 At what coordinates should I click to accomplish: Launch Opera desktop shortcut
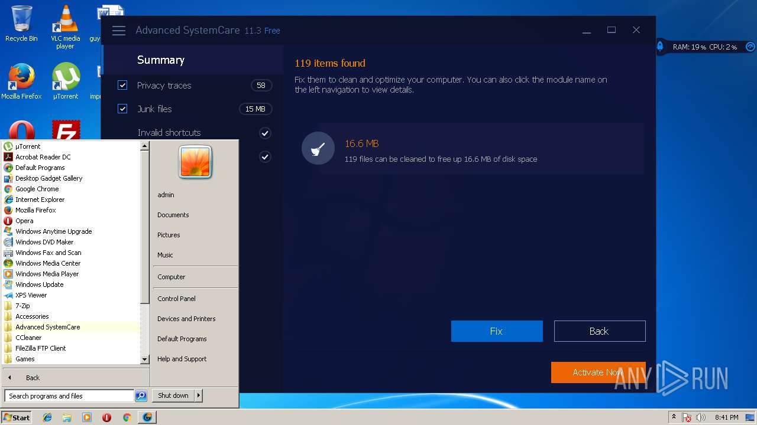pyautogui.click(x=21, y=131)
